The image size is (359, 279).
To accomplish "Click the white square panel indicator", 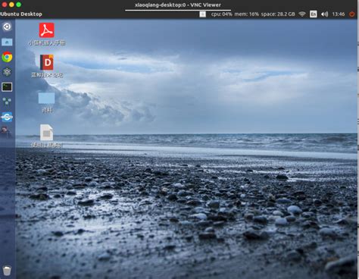I will pyautogui.click(x=203, y=14).
